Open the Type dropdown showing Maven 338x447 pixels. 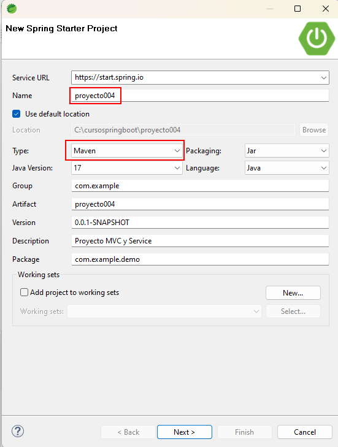click(126, 150)
